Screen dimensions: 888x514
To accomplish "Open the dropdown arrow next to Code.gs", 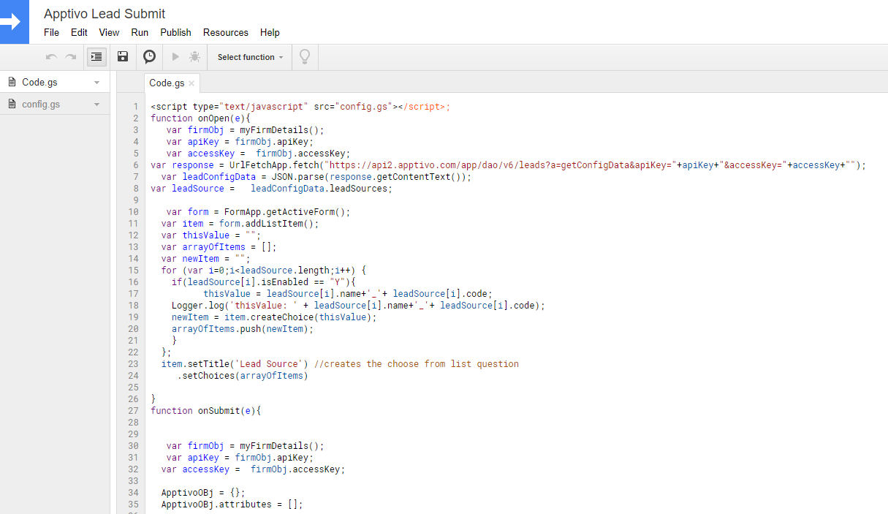I will [96, 82].
